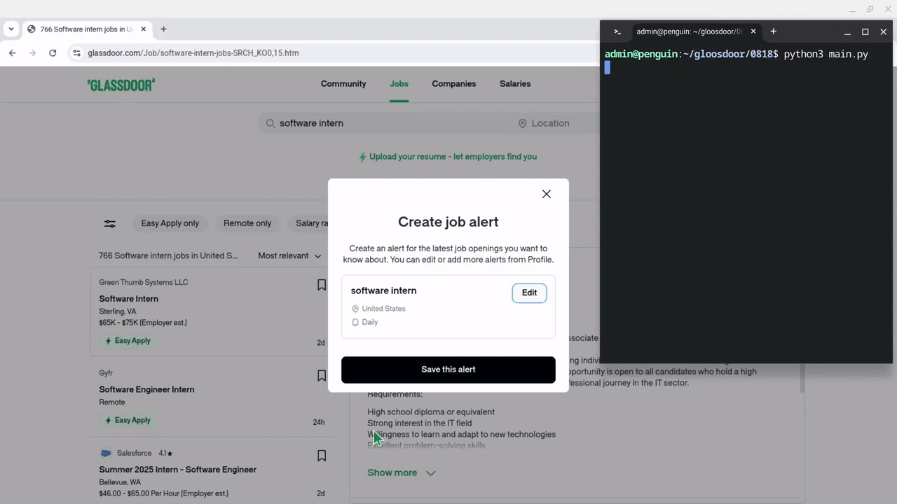Open a new terminal tab
This screenshot has height=504, width=897.
tap(773, 31)
